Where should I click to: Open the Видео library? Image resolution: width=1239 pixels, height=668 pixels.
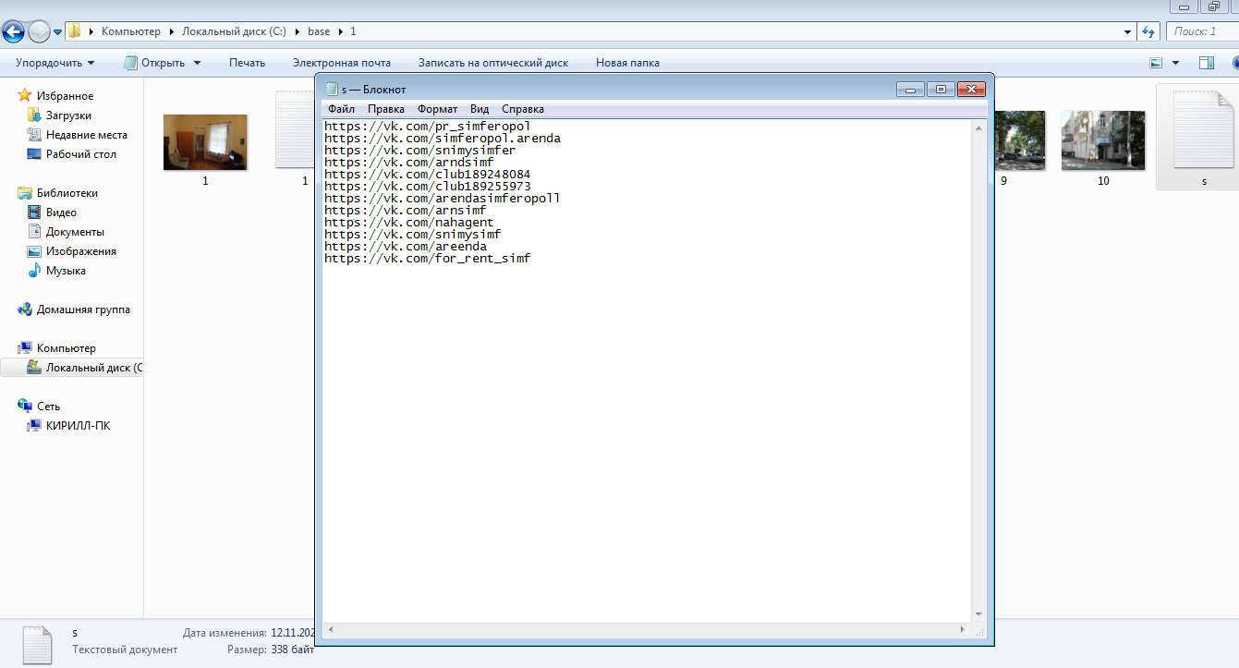point(61,213)
